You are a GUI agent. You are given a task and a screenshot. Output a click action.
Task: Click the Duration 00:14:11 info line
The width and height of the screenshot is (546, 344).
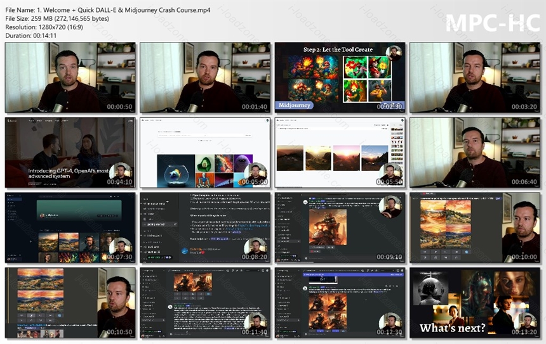coord(31,35)
